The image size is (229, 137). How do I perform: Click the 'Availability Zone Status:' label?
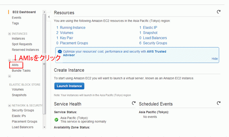72,127
